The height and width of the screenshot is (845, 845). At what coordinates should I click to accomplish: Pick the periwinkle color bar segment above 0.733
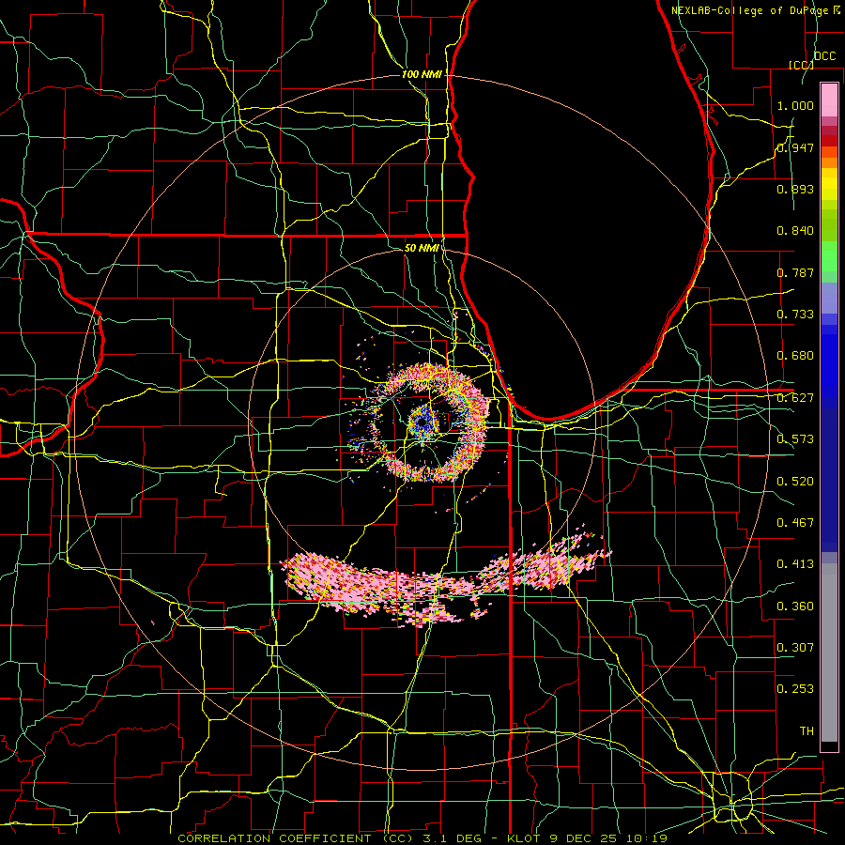(x=829, y=299)
